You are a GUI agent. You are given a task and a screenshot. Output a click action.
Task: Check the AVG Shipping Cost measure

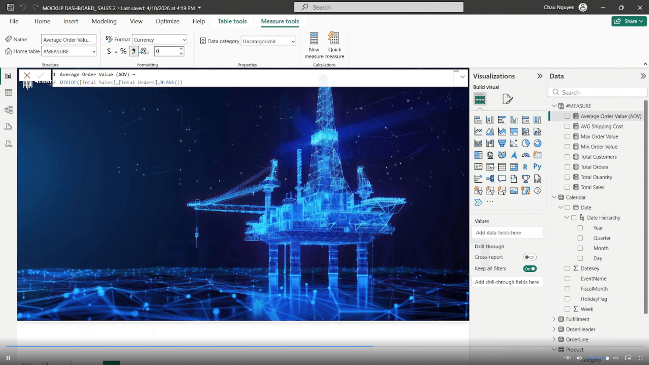[567, 127]
